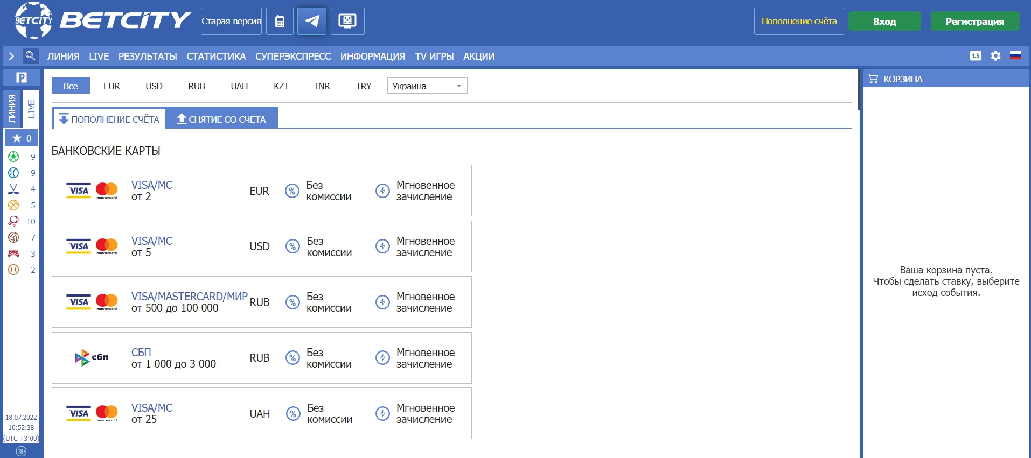
Task: Click the green Регистрация button
Action: point(974,22)
